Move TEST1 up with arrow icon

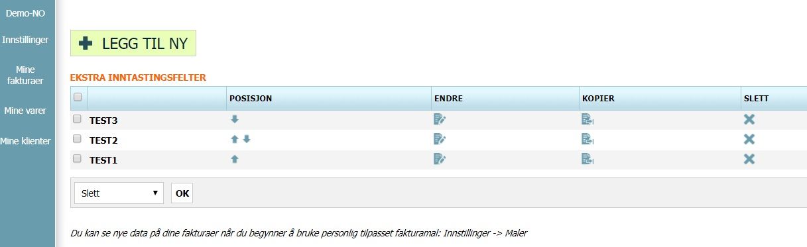click(235, 159)
